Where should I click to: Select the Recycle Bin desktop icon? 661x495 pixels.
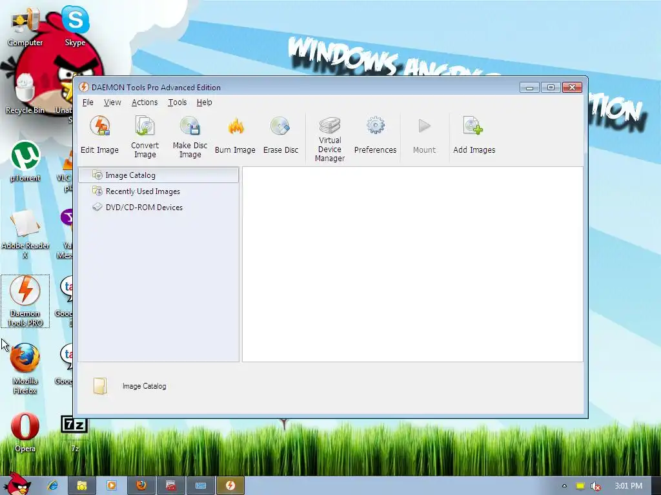pos(25,94)
